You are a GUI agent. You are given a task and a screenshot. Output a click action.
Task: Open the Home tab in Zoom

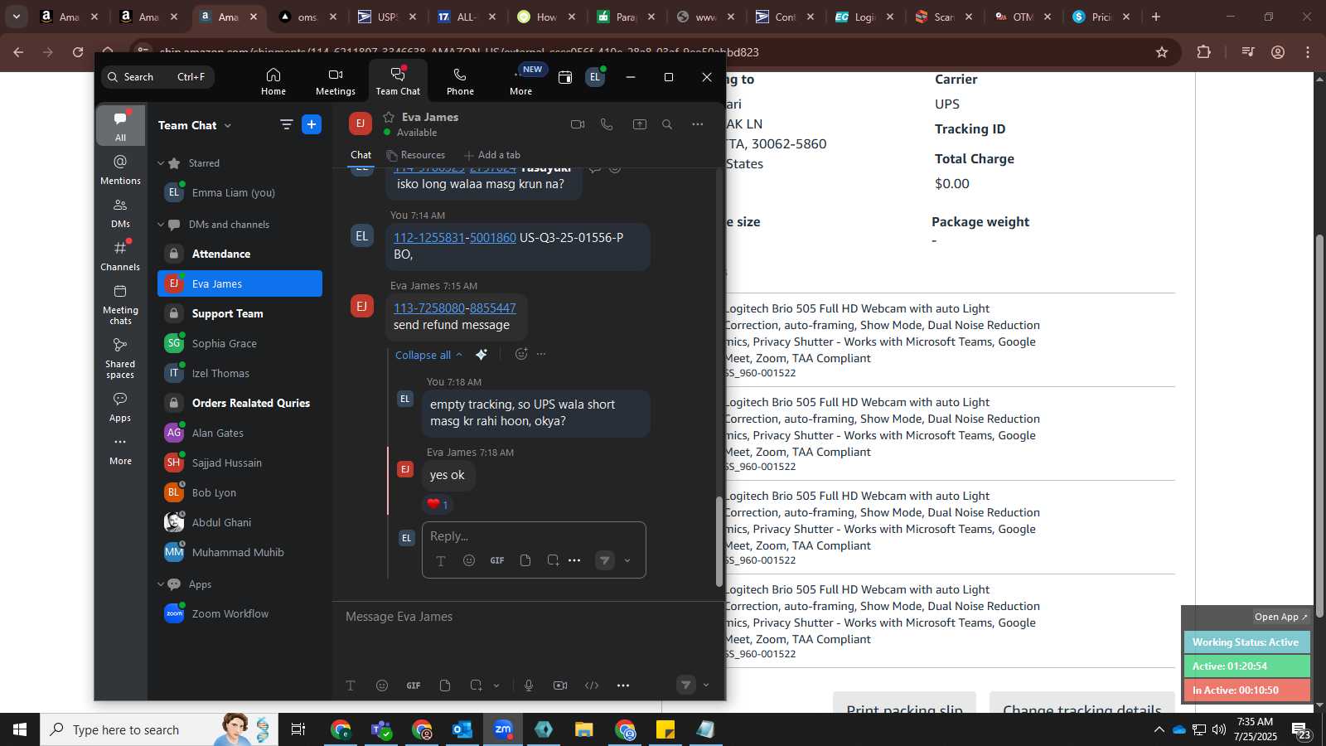point(273,81)
